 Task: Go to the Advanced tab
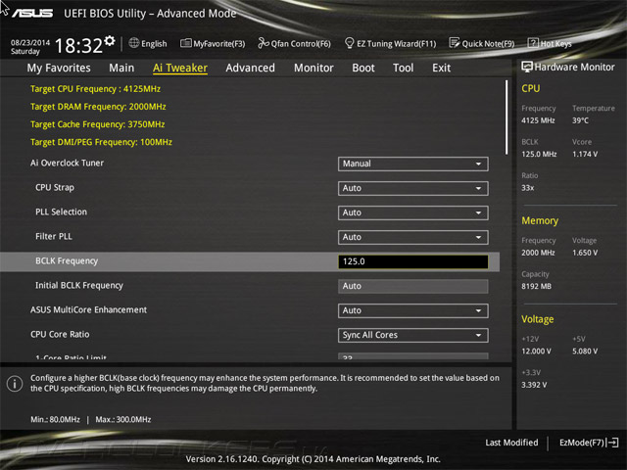(x=251, y=68)
